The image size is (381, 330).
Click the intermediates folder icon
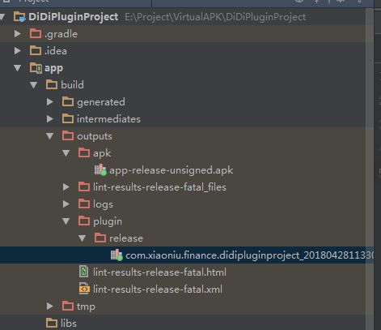click(x=68, y=119)
